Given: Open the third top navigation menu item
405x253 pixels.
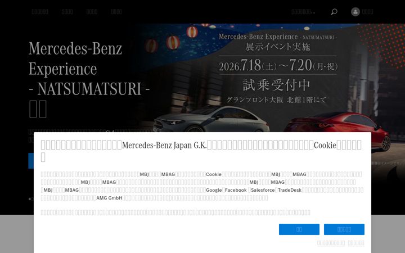Looking at the screenshot, I should [x=92, y=12].
